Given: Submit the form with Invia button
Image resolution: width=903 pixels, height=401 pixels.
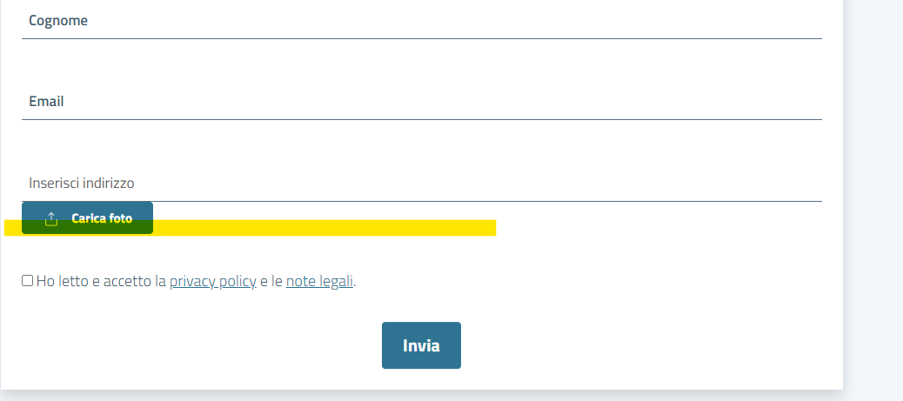Looking at the screenshot, I should point(421,345).
